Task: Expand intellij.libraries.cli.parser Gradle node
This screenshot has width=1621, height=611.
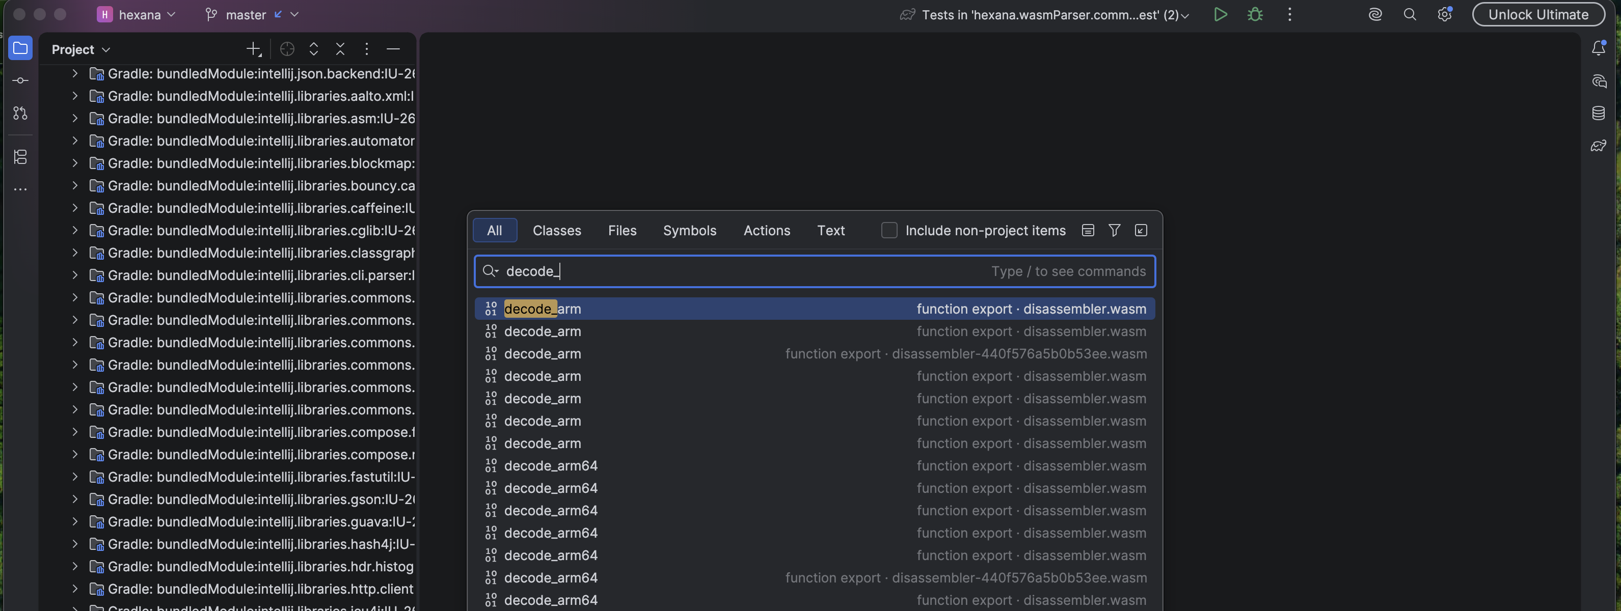Action: pos(75,275)
